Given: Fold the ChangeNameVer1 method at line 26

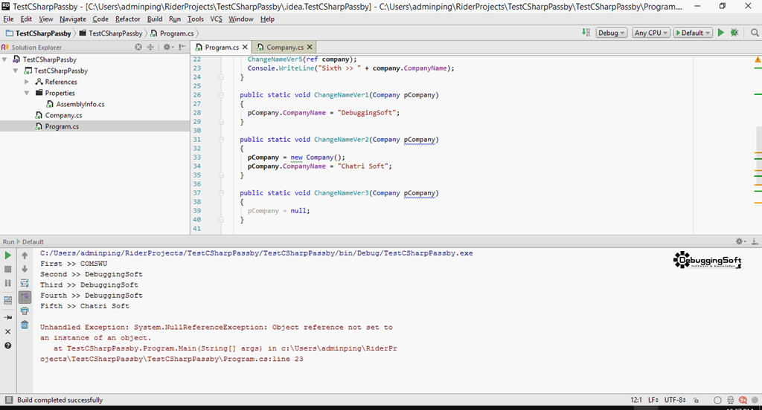Looking at the screenshot, I should 221,94.
